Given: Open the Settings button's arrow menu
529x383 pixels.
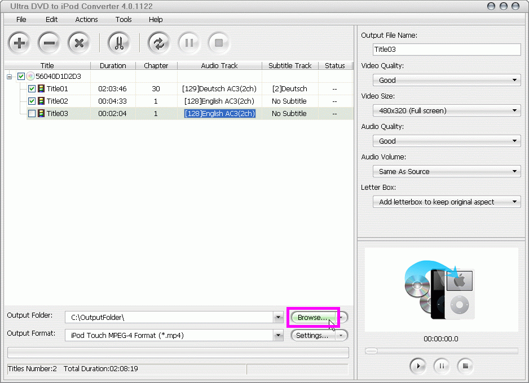Looking at the screenshot, I should [x=341, y=336].
